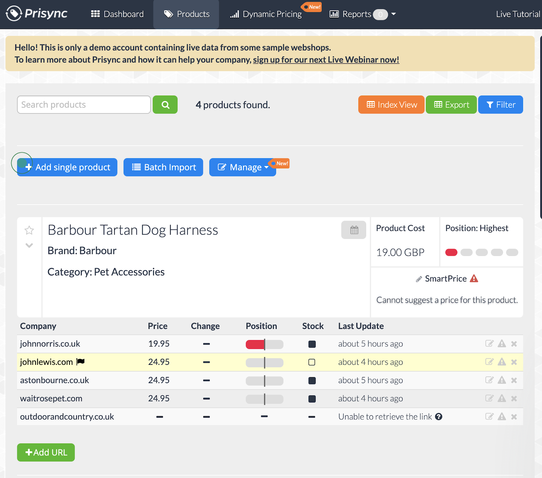Click help icon next to Unable to retrieve link
This screenshot has width=542, height=478.
439,417
